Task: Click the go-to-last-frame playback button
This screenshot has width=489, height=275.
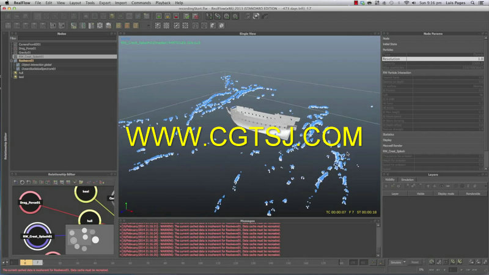Action: pos(475,269)
